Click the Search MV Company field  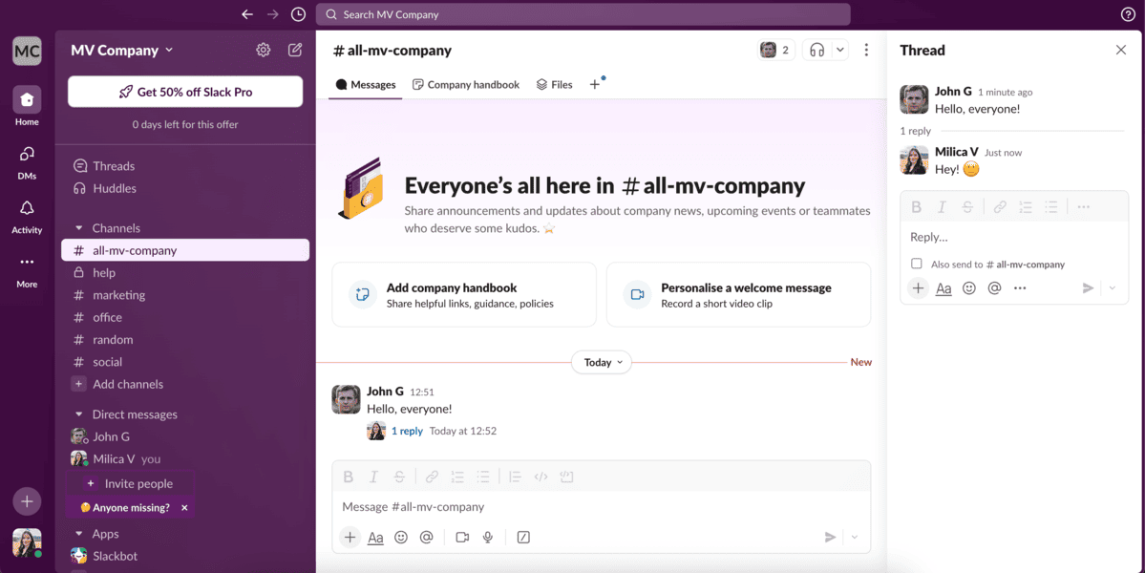pos(583,14)
